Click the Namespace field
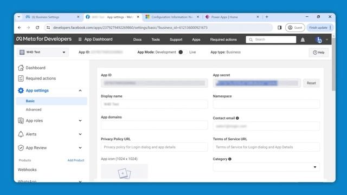This screenshot has height=195, width=347. click(x=266, y=104)
